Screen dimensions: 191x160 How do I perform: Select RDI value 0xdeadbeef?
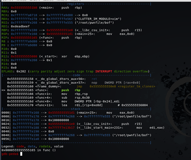tap(20, 26)
